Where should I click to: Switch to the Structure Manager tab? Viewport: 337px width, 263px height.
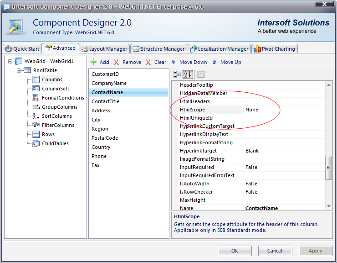coord(158,49)
